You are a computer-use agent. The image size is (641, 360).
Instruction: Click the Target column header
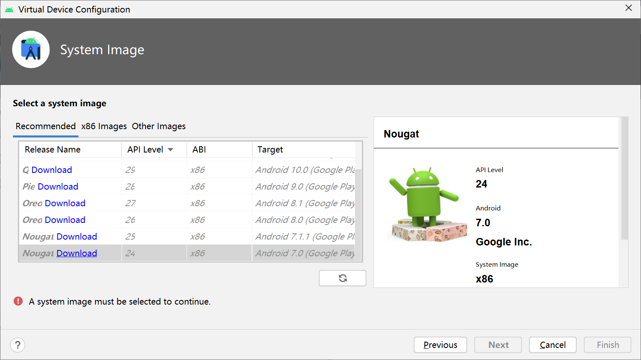pyautogui.click(x=303, y=150)
